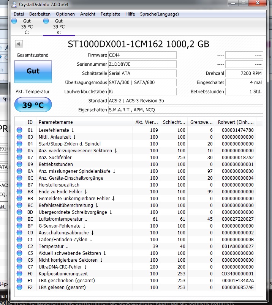Click status icon of Aktuell schwebende Sektoren

(x=19, y=253)
